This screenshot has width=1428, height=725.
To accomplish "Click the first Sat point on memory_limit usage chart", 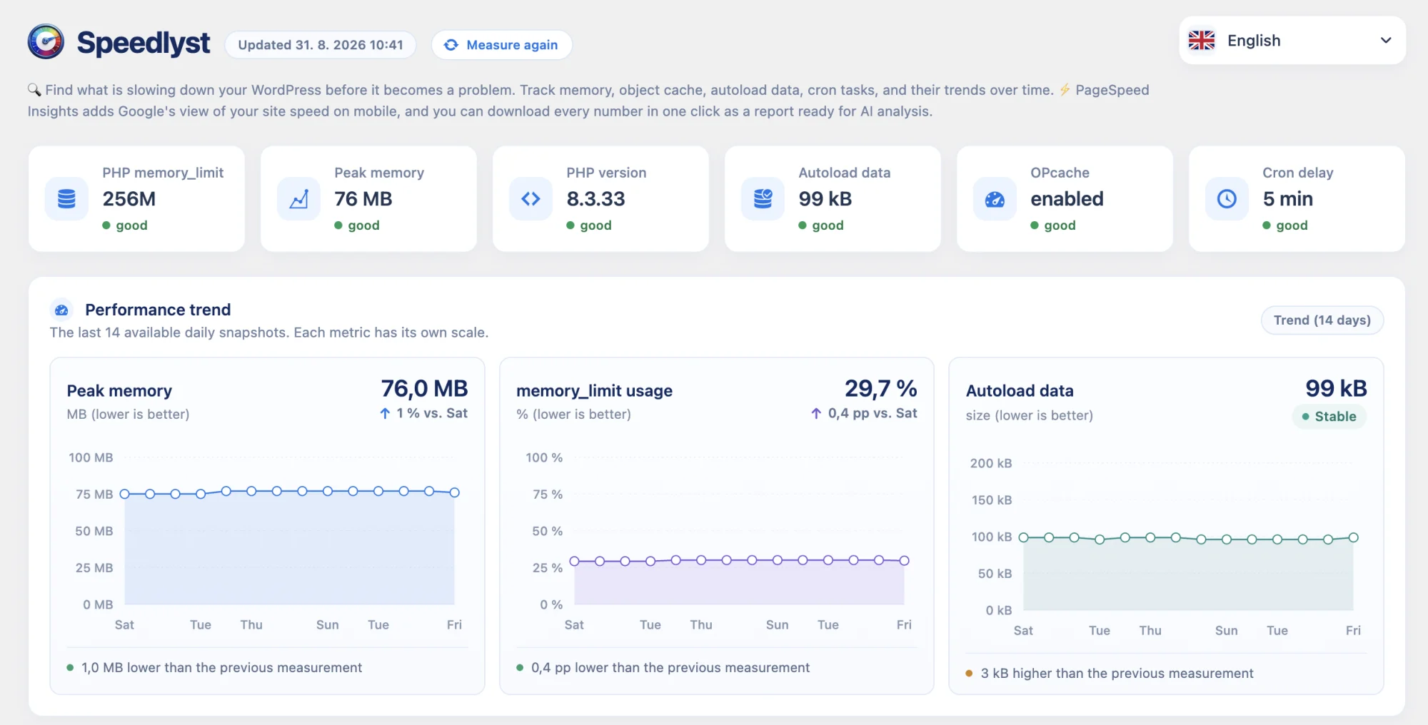I will coord(574,561).
